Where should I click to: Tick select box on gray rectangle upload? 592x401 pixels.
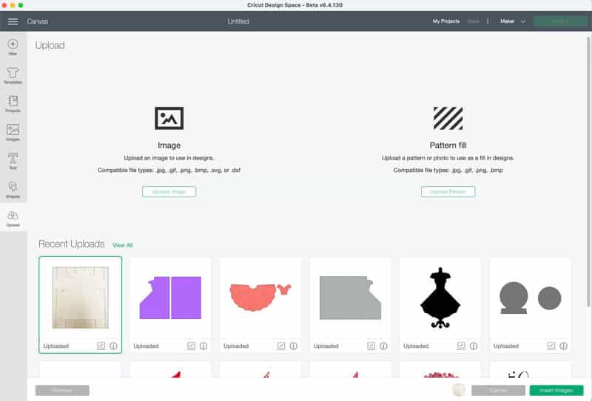371,346
